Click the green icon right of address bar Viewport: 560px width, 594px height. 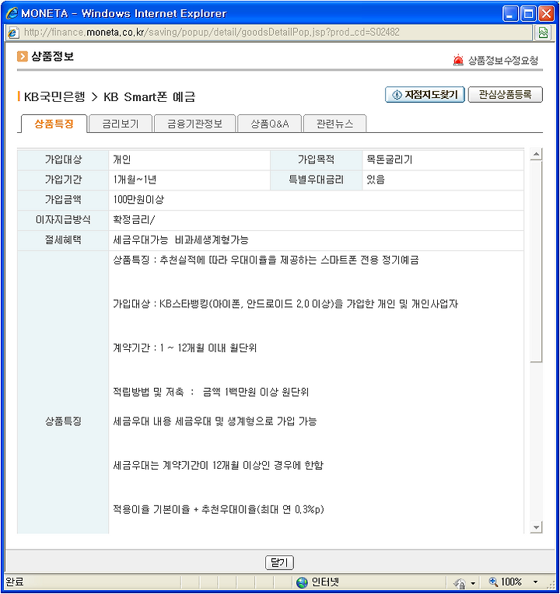(x=544, y=33)
